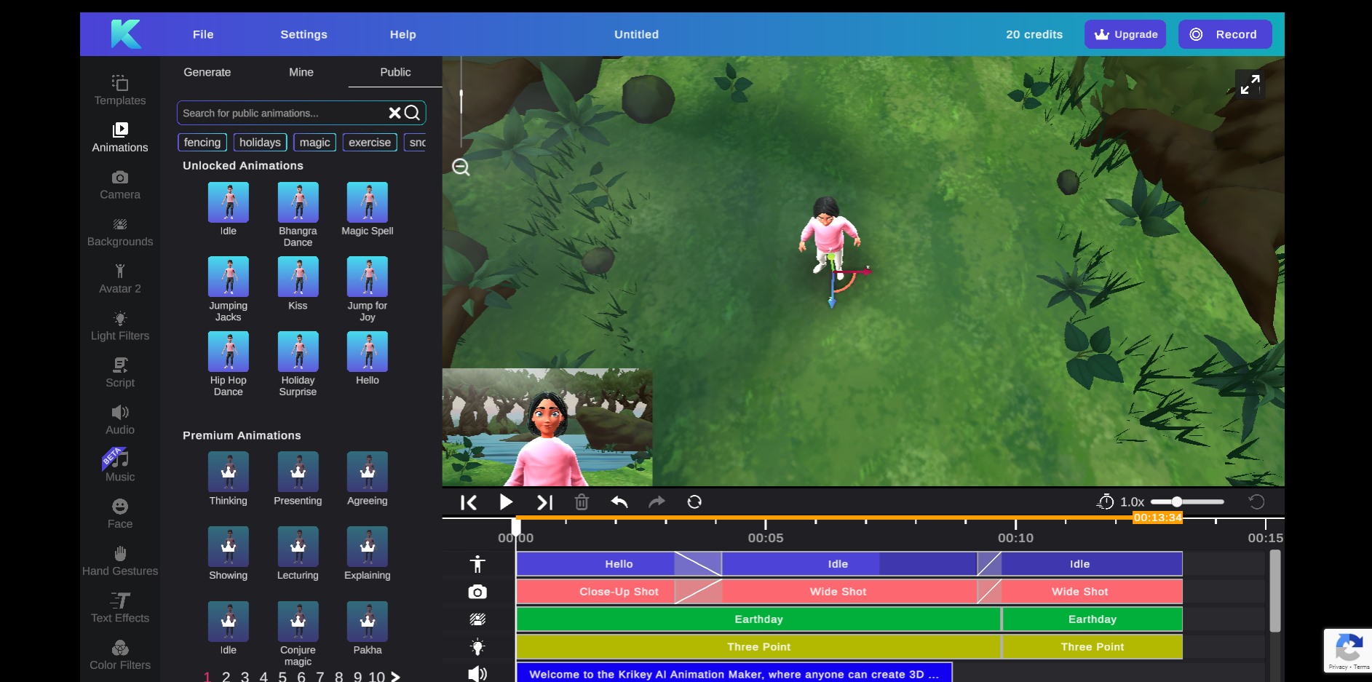
Task: Play the animation
Action: pos(506,502)
